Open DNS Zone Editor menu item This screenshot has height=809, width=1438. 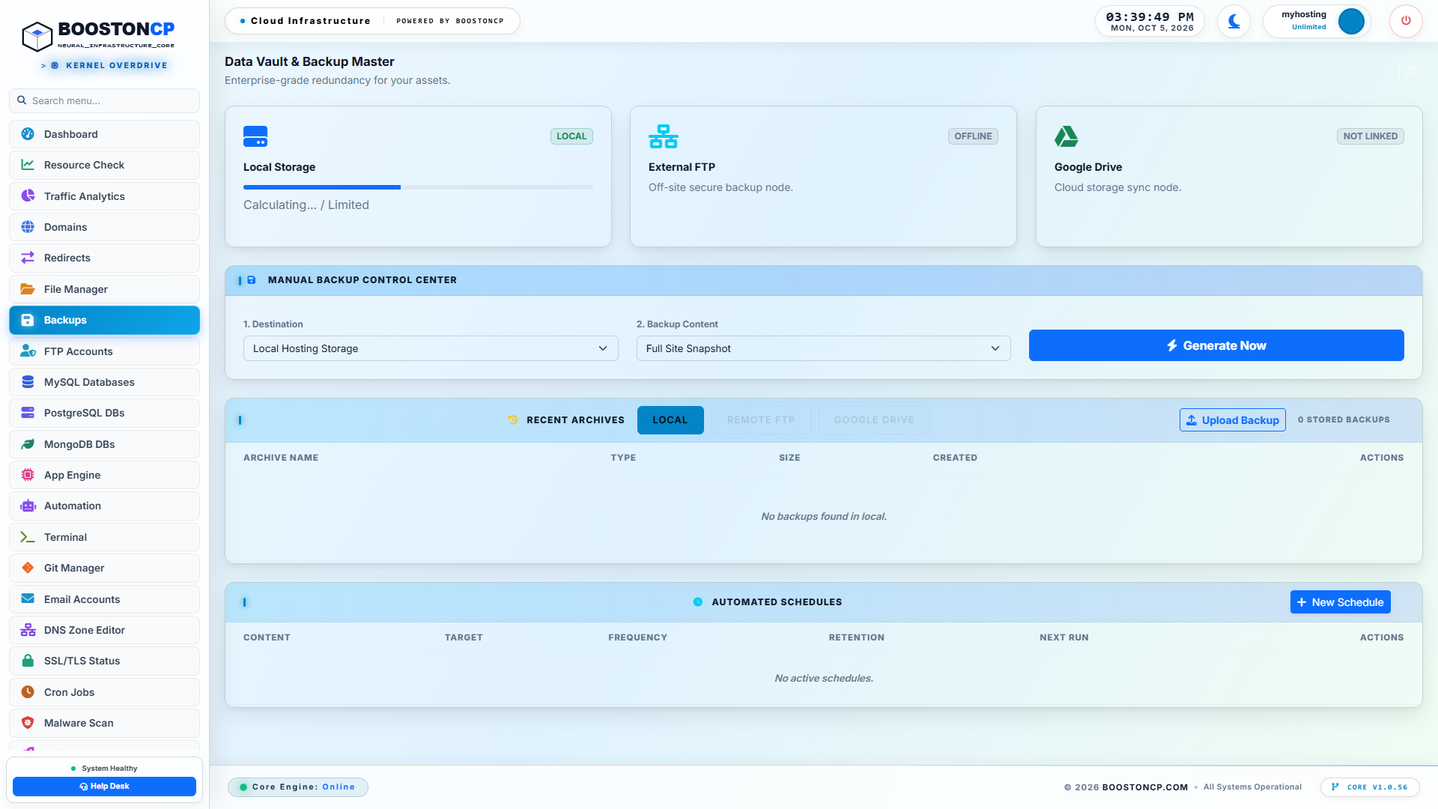104,630
